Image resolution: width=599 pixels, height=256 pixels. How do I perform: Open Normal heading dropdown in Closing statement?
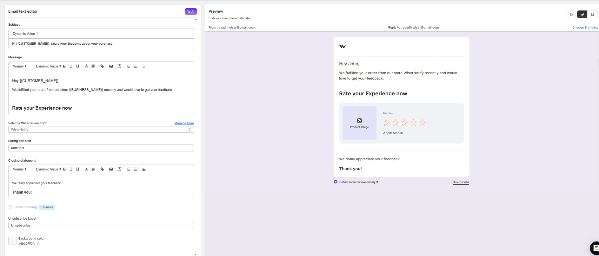coord(20,169)
